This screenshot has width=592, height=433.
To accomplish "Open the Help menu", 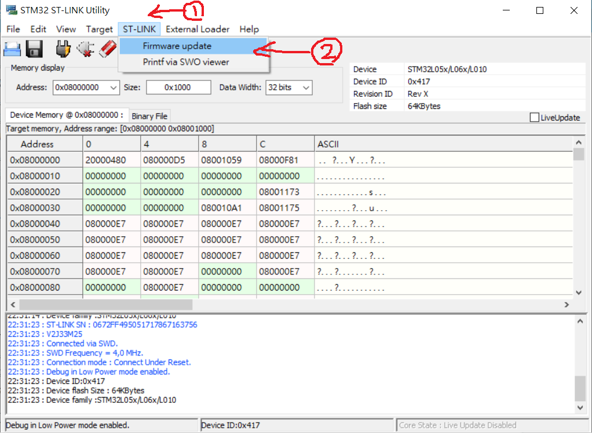I will coord(249,29).
